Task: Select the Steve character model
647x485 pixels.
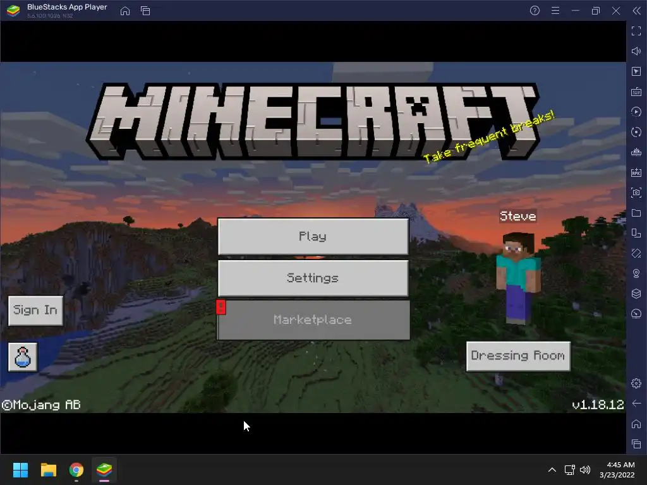Action: (x=518, y=278)
